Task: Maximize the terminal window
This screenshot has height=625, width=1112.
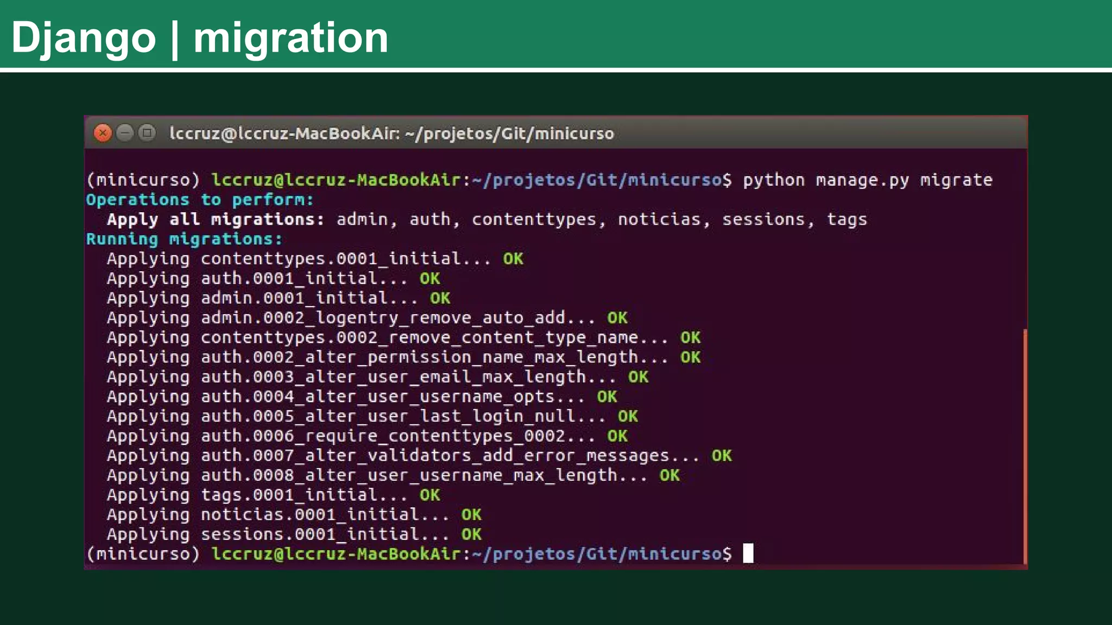Action: tap(147, 133)
